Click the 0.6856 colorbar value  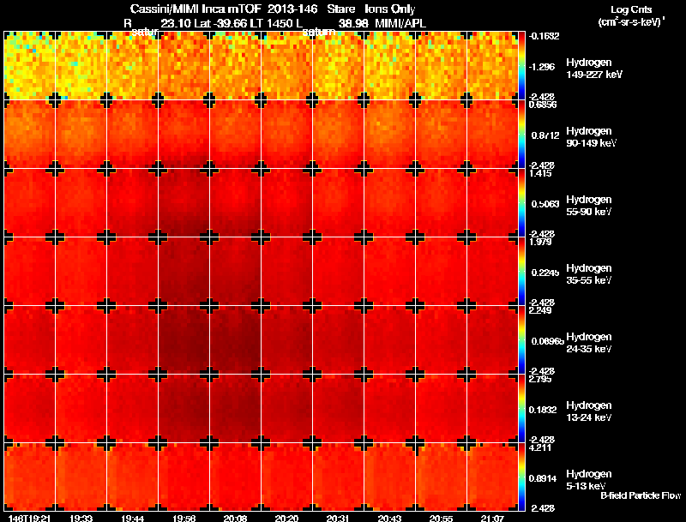pos(543,105)
